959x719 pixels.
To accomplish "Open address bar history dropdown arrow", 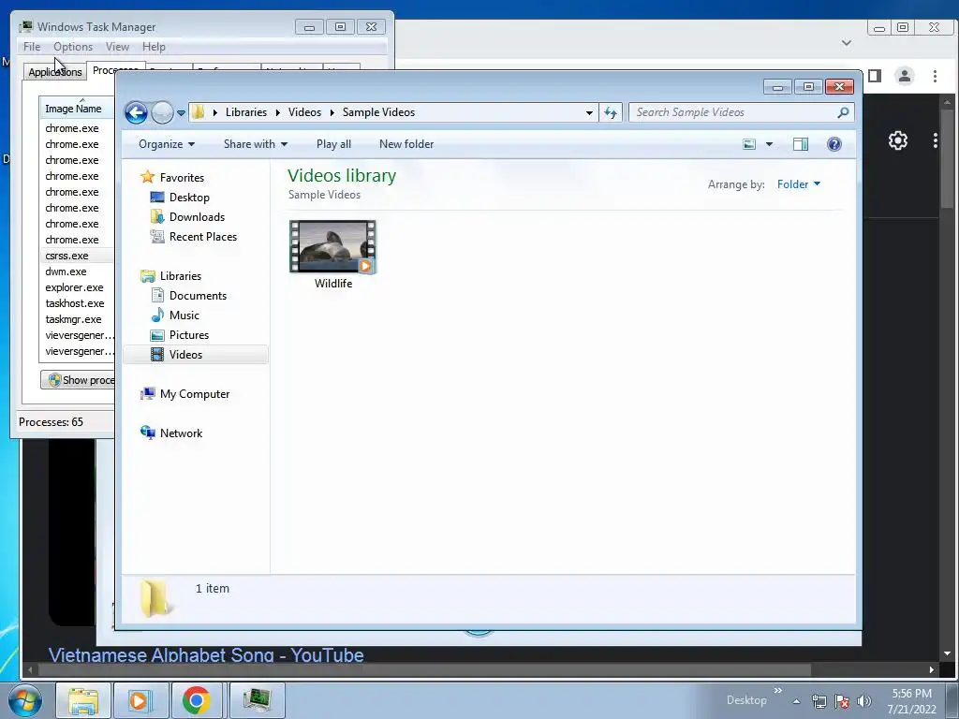I will pos(589,112).
